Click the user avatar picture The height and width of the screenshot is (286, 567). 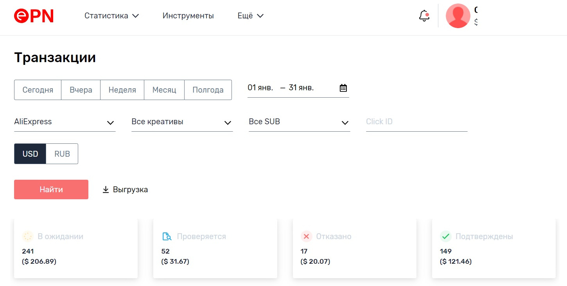pyautogui.click(x=458, y=16)
